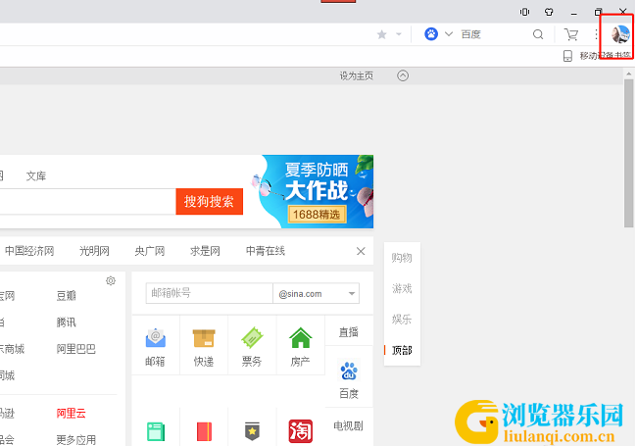Open the three-dot more menu
The width and height of the screenshot is (637, 446).
click(x=596, y=34)
